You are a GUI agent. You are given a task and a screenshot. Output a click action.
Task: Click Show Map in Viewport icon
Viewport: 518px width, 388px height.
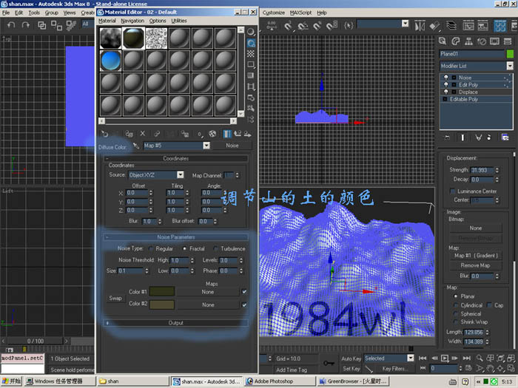point(212,134)
